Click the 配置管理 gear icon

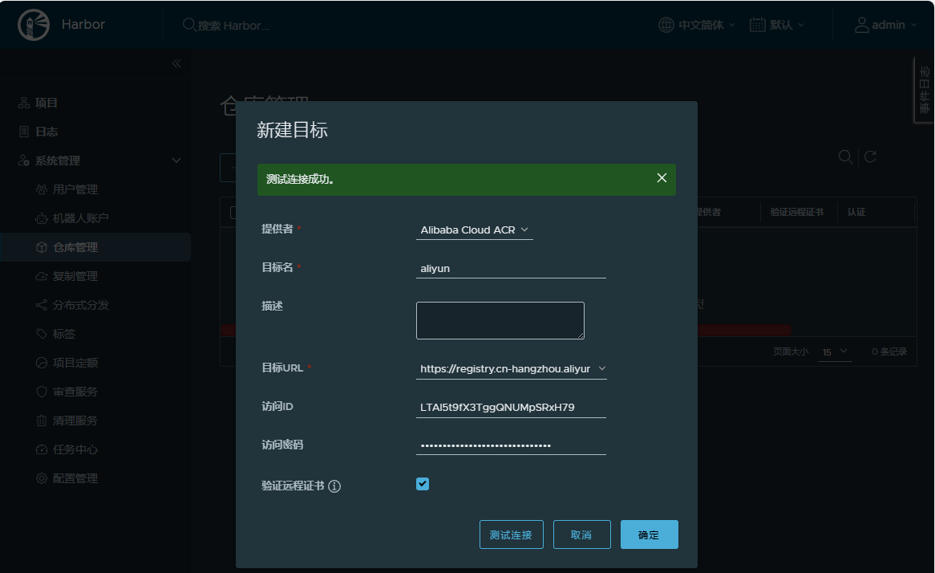[x=42, y=478]
